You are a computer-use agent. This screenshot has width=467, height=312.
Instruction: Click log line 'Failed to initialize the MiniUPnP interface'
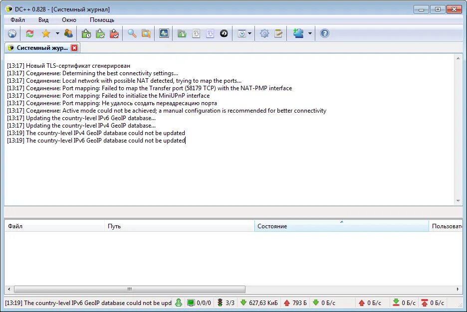(x=108, y=96)
